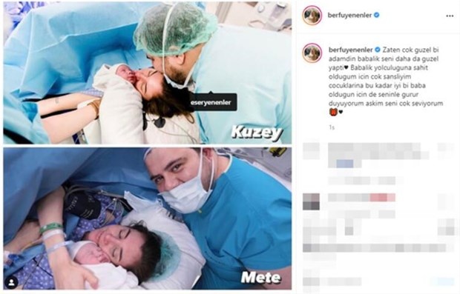
Task: Open berfuyenenler username in post header
Action: (349, 16)
